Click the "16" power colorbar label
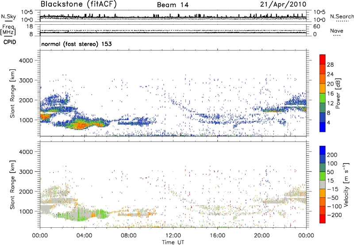 click(330, 94)
